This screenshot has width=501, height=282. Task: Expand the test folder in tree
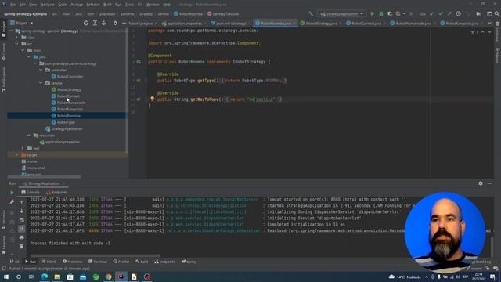coord(23,148)
